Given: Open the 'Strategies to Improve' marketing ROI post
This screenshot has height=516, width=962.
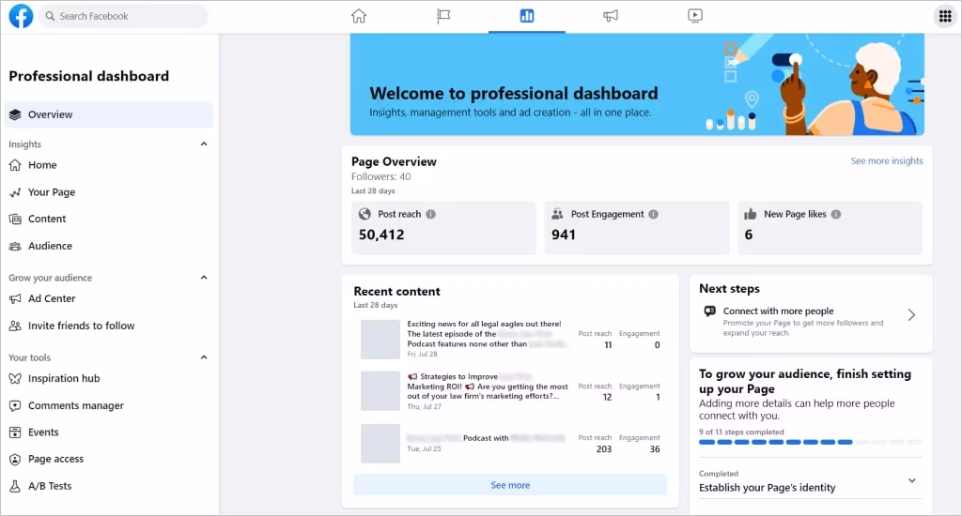Looking at the screenshot, I should (488, 387).
